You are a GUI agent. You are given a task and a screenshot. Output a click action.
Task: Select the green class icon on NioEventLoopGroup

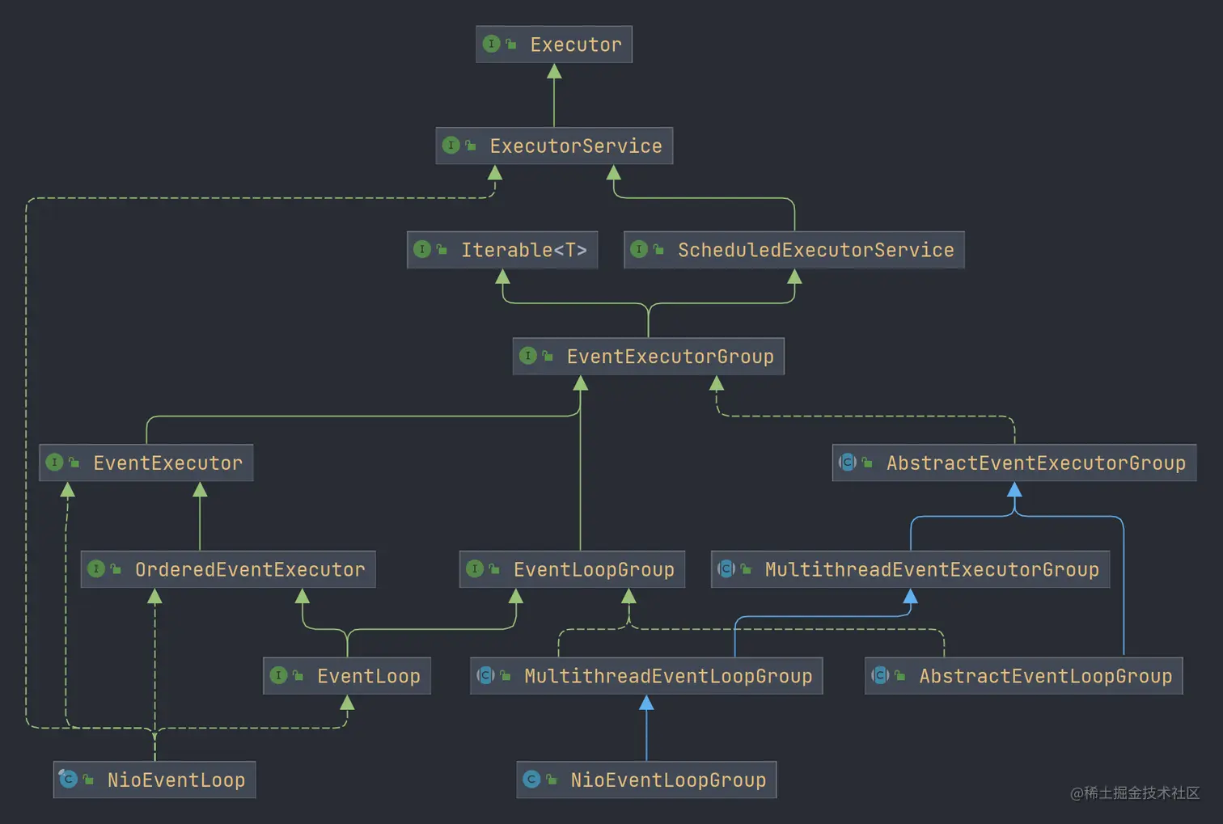coord(531,779)
